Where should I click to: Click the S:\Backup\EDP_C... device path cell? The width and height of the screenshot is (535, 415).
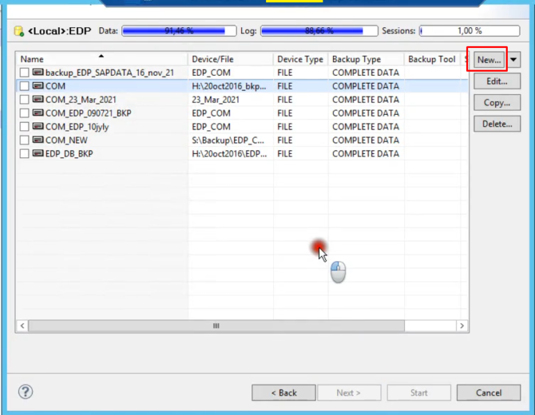pos(228,140)
